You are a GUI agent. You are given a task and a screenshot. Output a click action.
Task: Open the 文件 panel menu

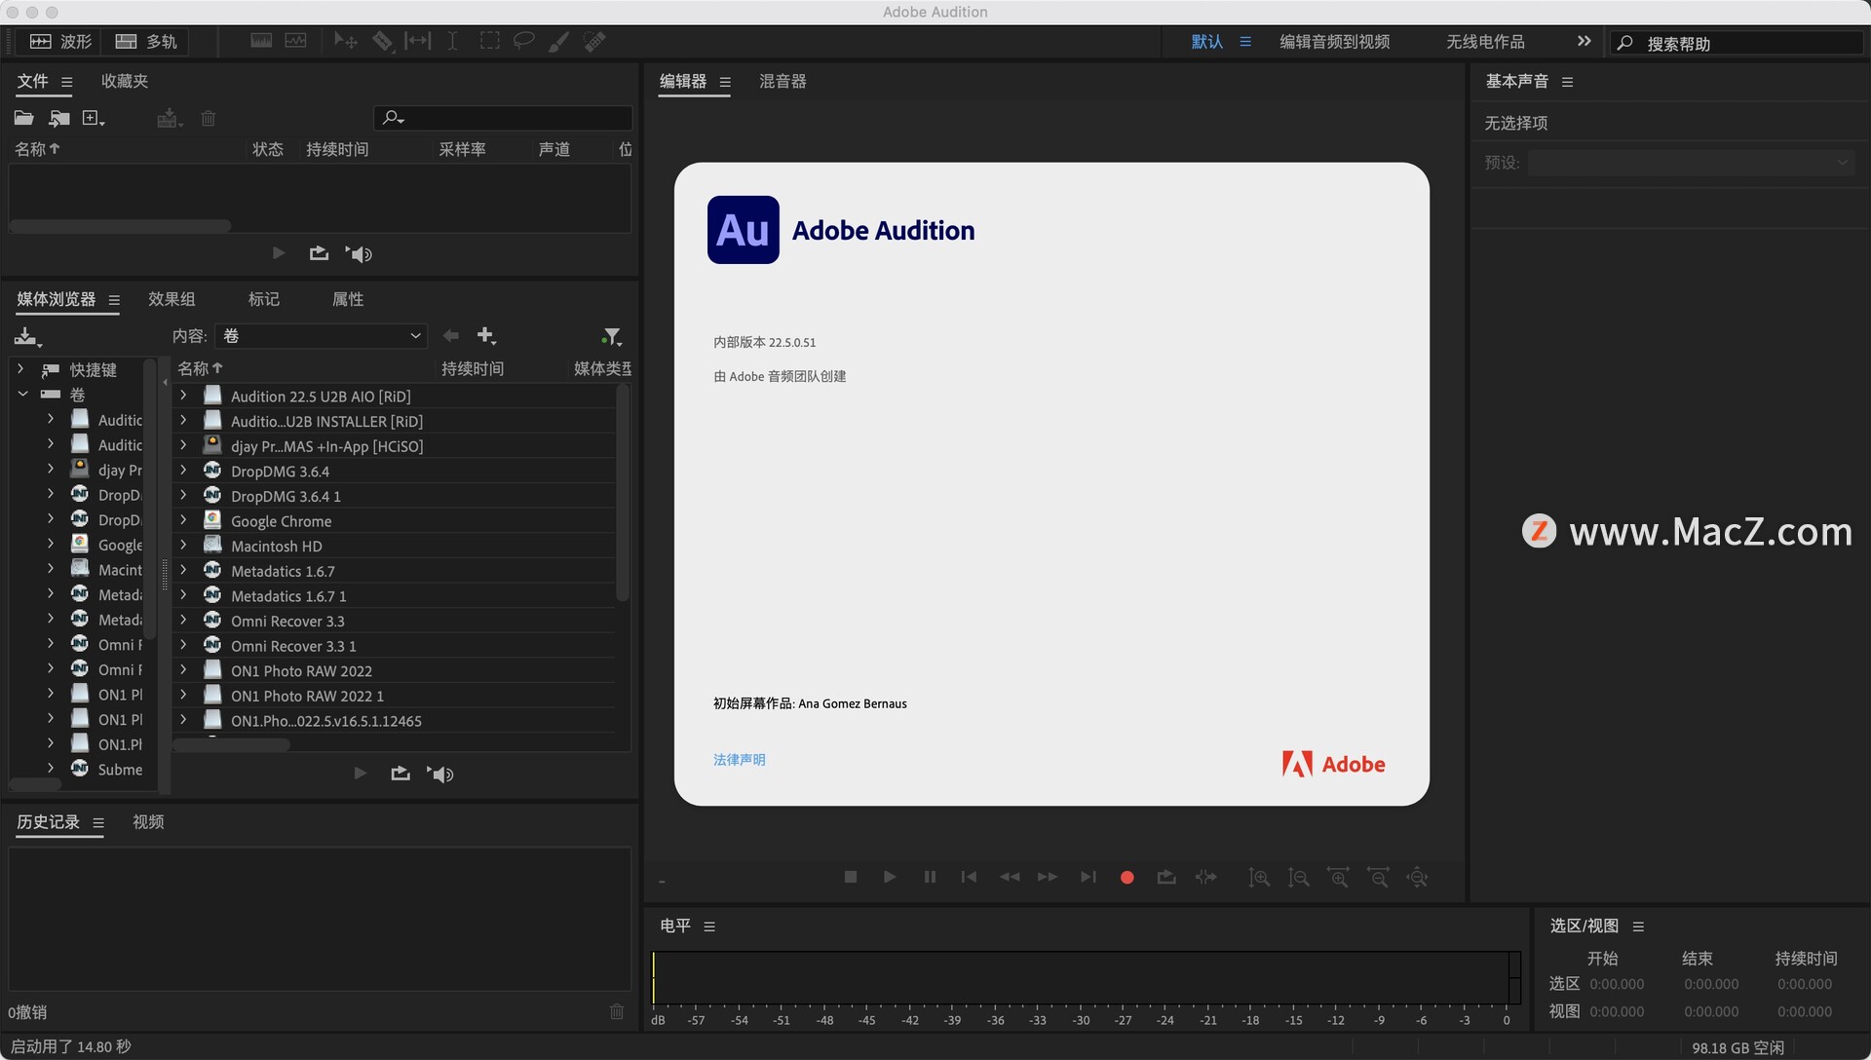66,82
